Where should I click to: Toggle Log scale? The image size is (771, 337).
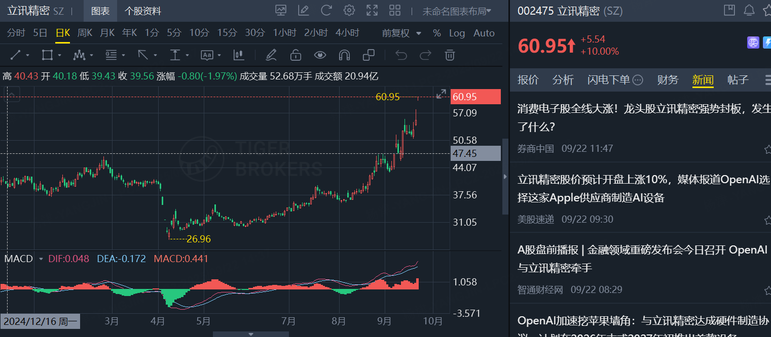pos(457,33)
